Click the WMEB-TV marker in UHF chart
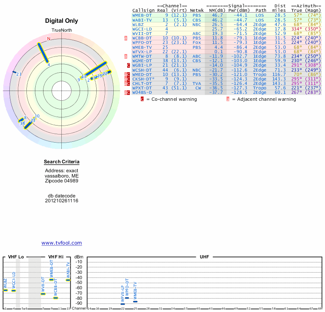Screen dimensions: 325x312 pos(135,301)
